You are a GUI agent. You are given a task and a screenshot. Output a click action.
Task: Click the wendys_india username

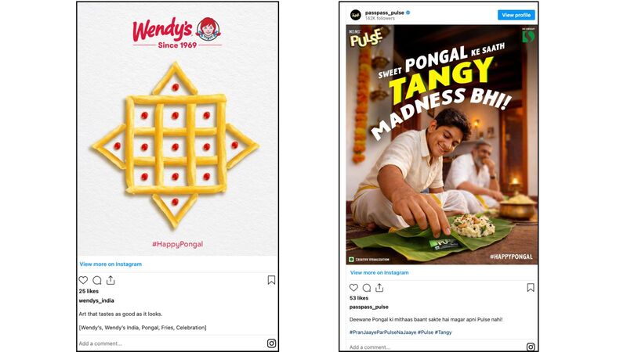pos(96,300)
